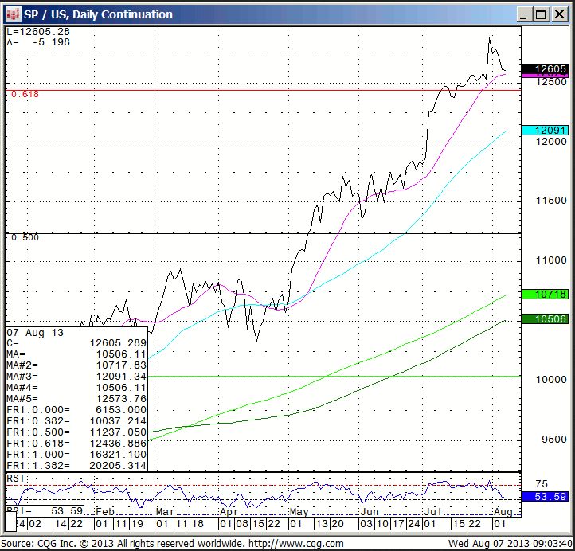Click the L=12605.28 last price readout

[x=37, y=31]
